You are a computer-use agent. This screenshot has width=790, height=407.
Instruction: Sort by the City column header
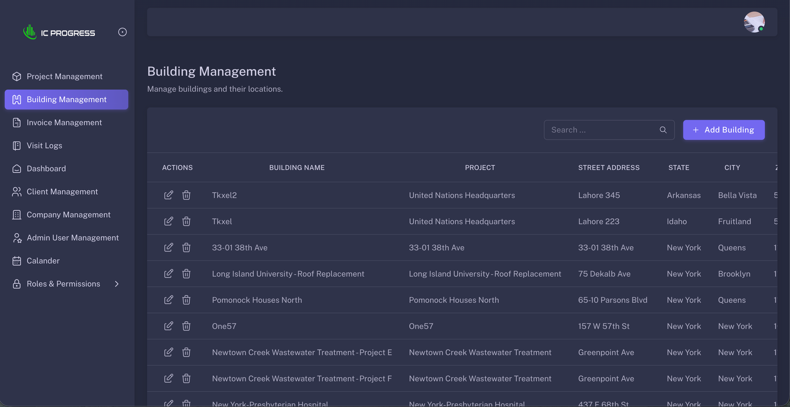732,168
